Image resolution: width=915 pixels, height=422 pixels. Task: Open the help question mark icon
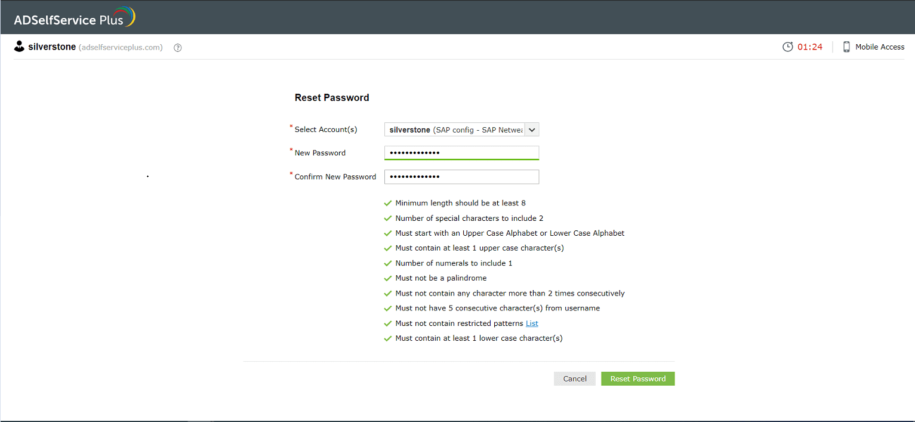(177, 48)
